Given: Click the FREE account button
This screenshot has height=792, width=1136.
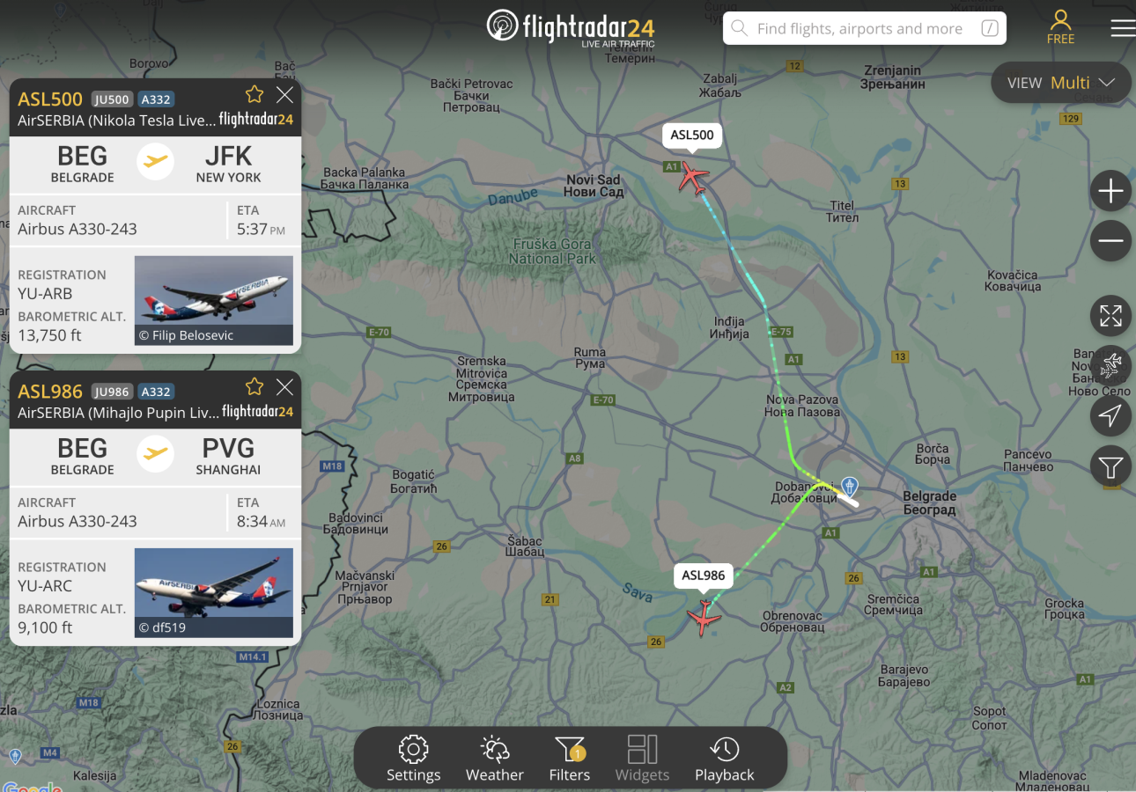Looking at the screenshot, I should pos(1060,27).
